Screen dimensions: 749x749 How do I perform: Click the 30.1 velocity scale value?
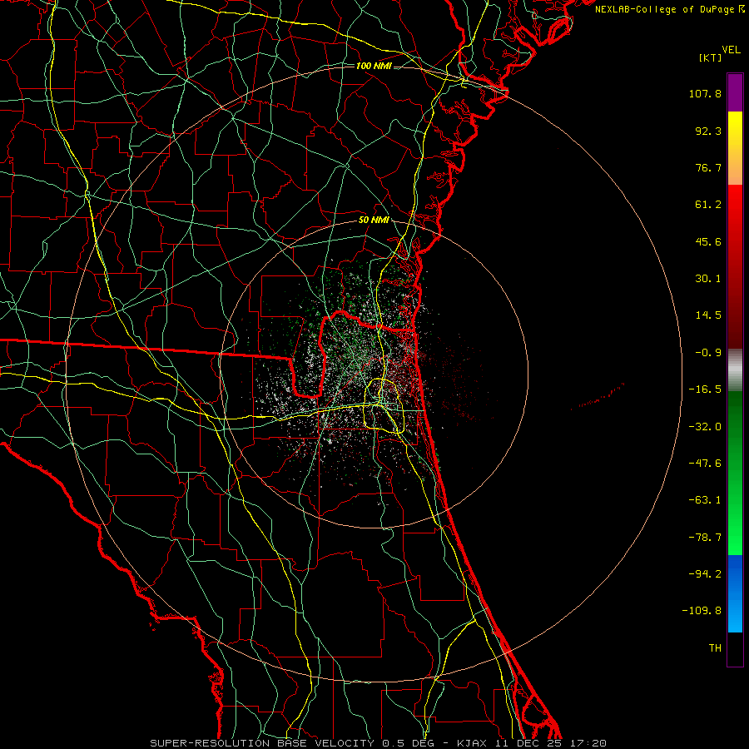[x=708, y=279]
